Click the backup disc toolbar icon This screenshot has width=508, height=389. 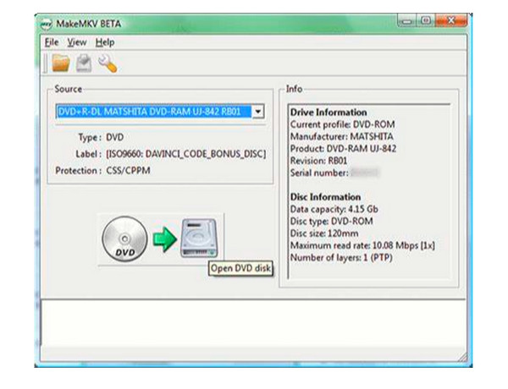(x=84, y=63)
